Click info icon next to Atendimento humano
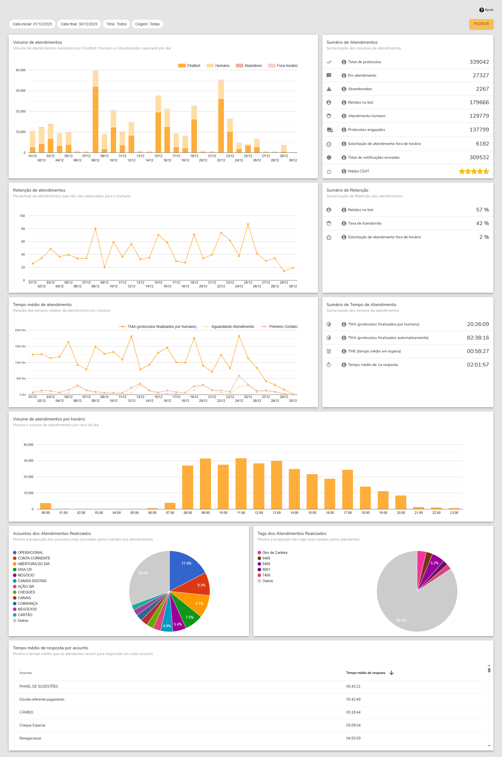Image resolution: width=502 pixels, height=757 pixels. coord(344,116)
